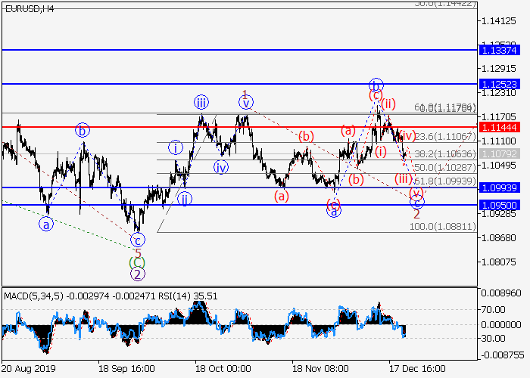Click the red (iii) wave label
This screenshot has height=378, width=530.
click(x=403, y=179)
